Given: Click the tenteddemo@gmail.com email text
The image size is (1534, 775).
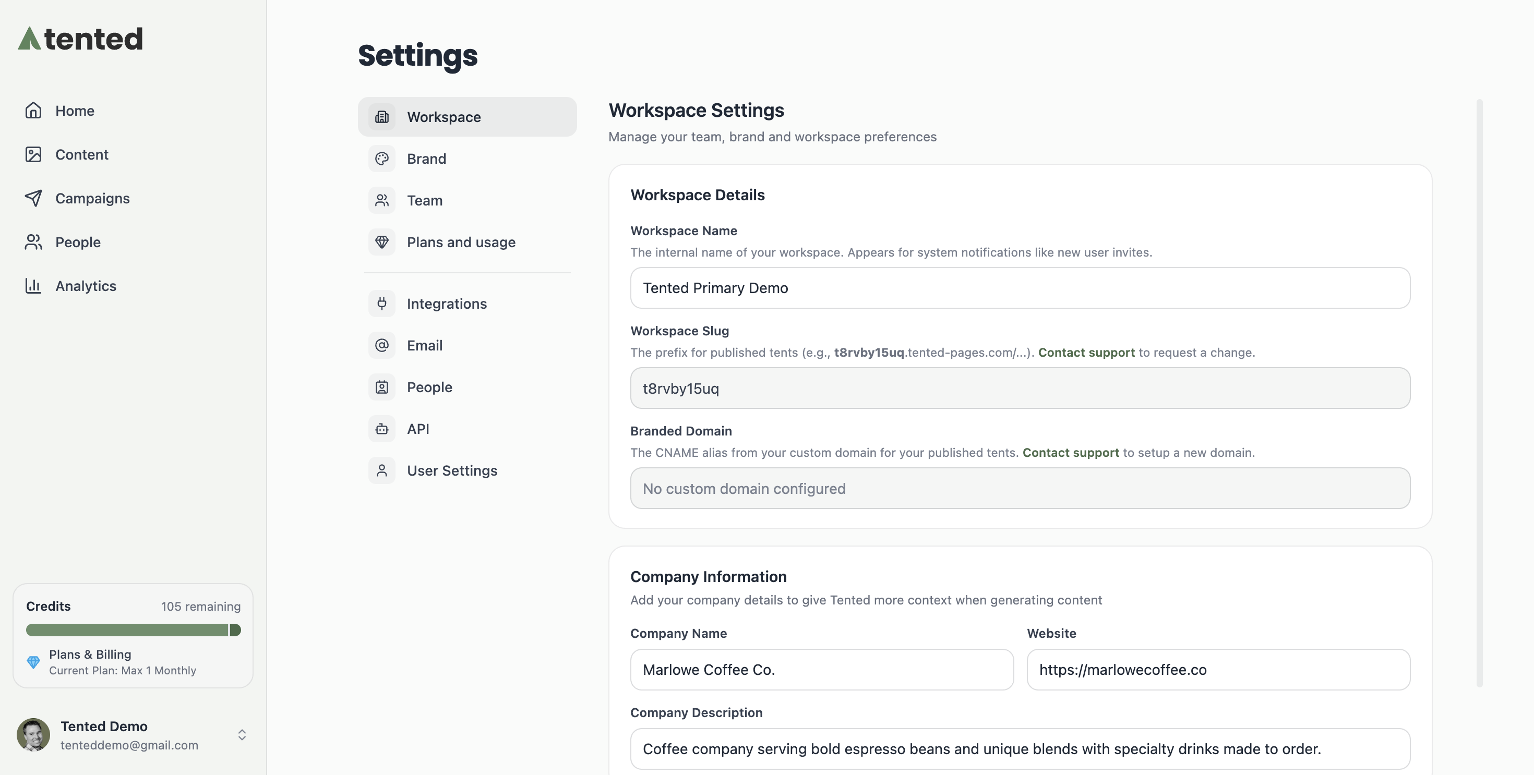Looking at the screenshot, I should tap(129, 745).
